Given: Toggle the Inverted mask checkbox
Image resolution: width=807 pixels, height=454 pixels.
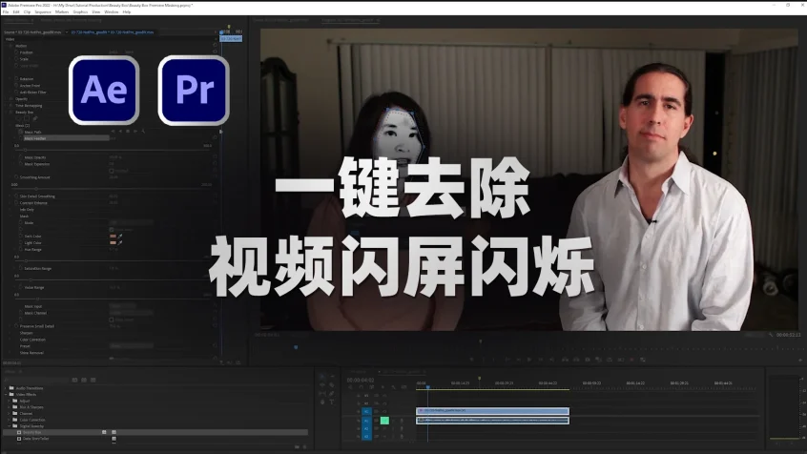Looking at the screenshot, I should point(112,171).
